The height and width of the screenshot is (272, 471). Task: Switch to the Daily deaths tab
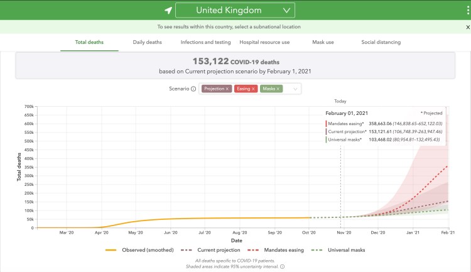(147, 42)
